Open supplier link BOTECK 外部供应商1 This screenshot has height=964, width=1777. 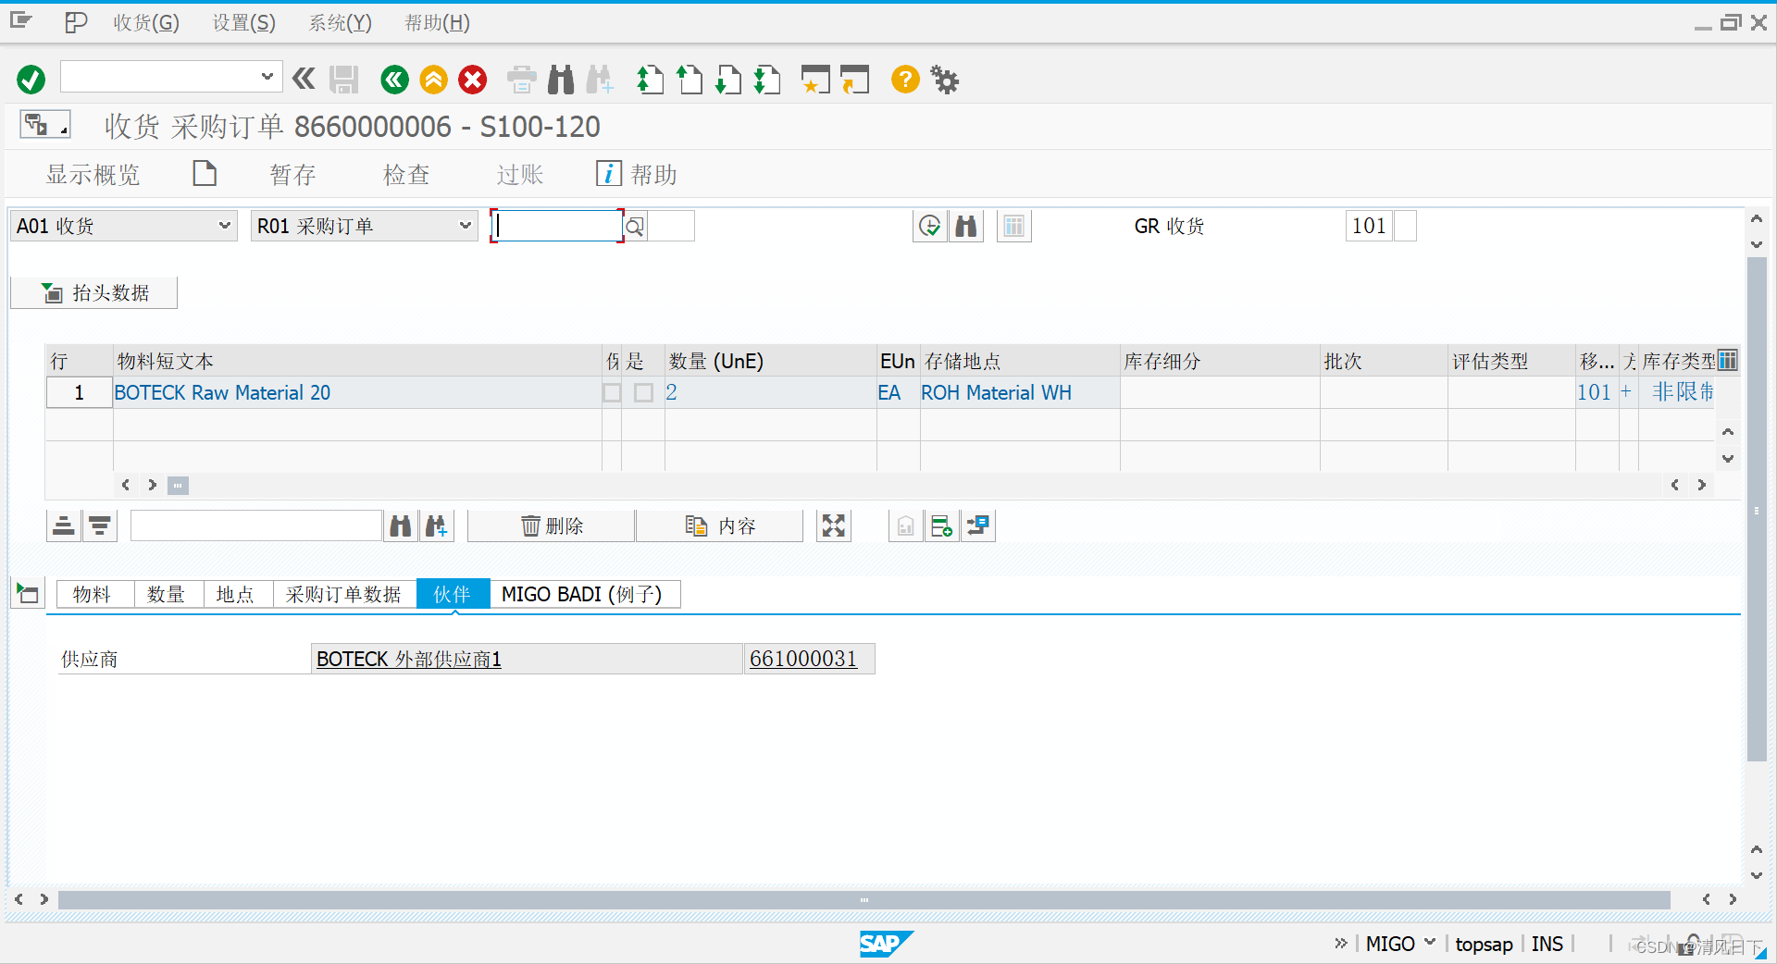(408, 659)
